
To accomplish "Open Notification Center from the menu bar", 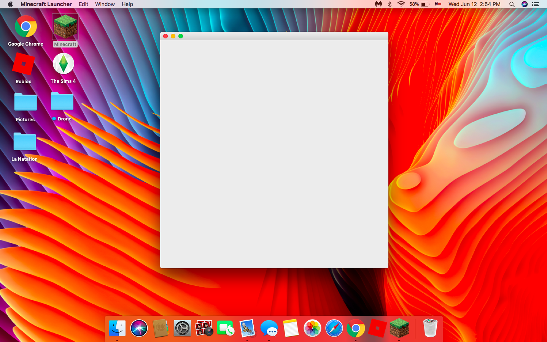I will [536, 4].
